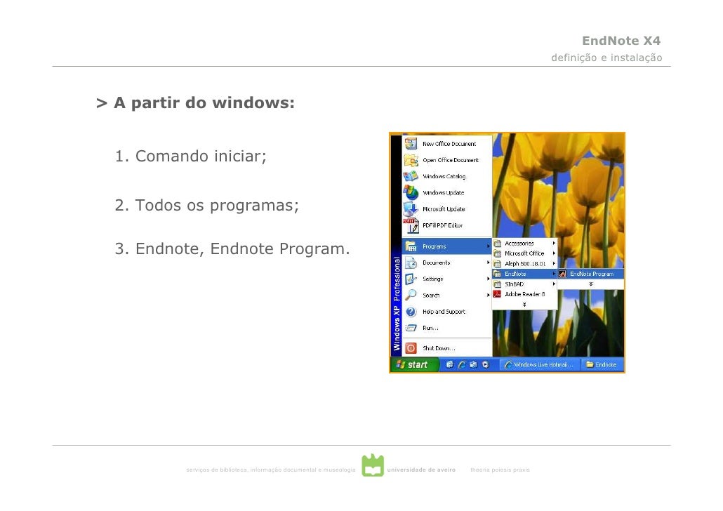This screenshot has width=723, height=511.
Task: Click the Microsoft Office folder icon
Action: coord(498,253)
